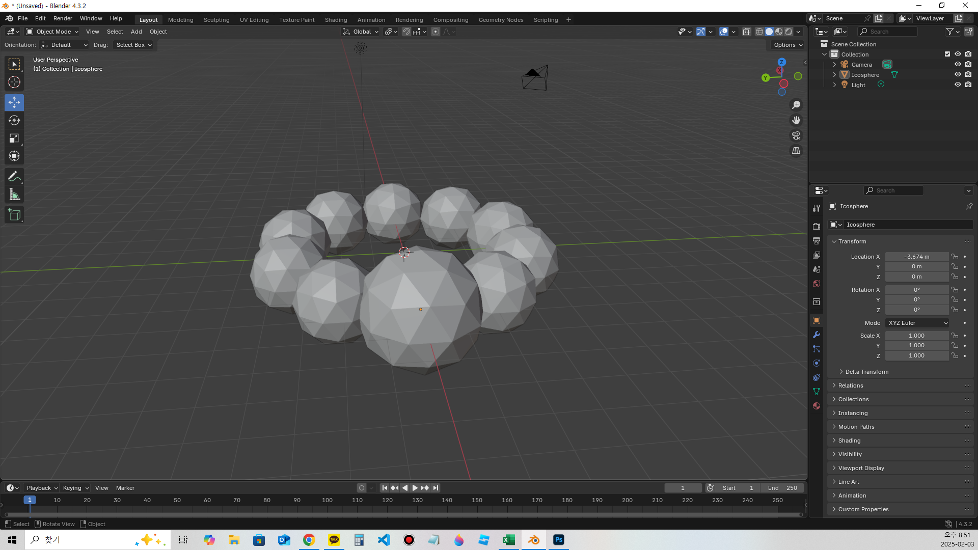This screenshot has width=978, height=550.
Task: Select the Transform tool
Action: 14,156
